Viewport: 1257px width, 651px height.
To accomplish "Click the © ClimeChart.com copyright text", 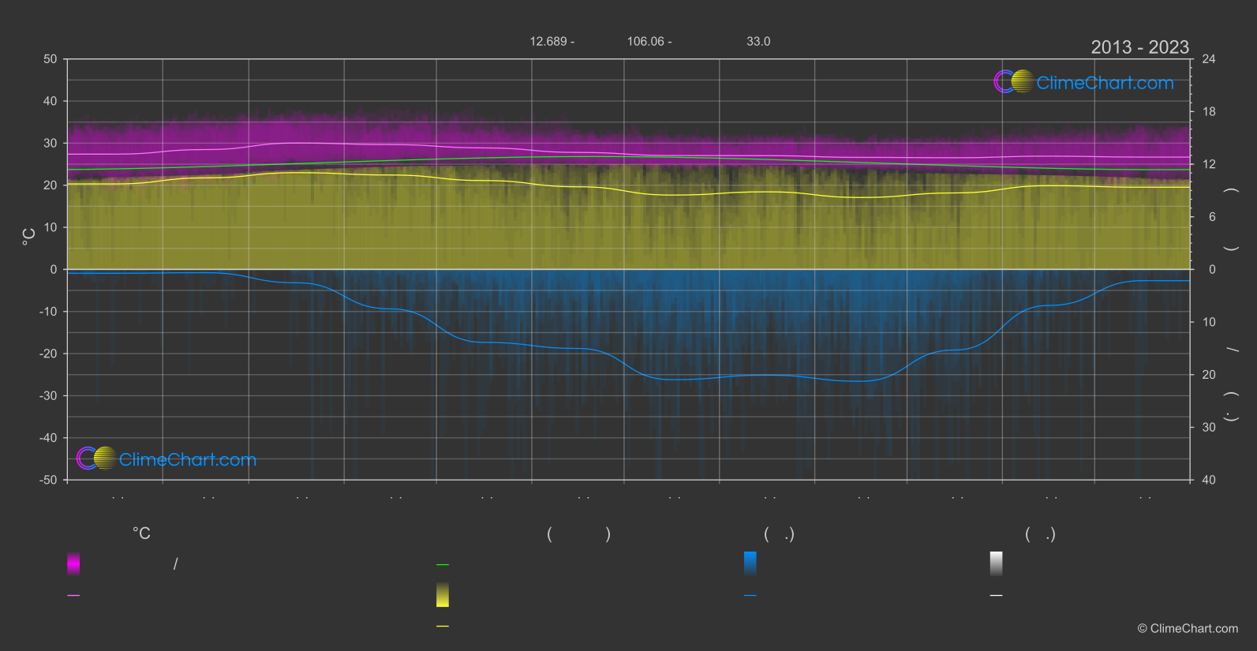I will [1188, 629].
